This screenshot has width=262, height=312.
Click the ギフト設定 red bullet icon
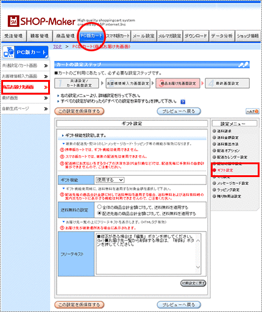214,170
